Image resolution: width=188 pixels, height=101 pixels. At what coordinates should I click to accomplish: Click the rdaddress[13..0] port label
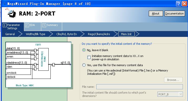17,63
